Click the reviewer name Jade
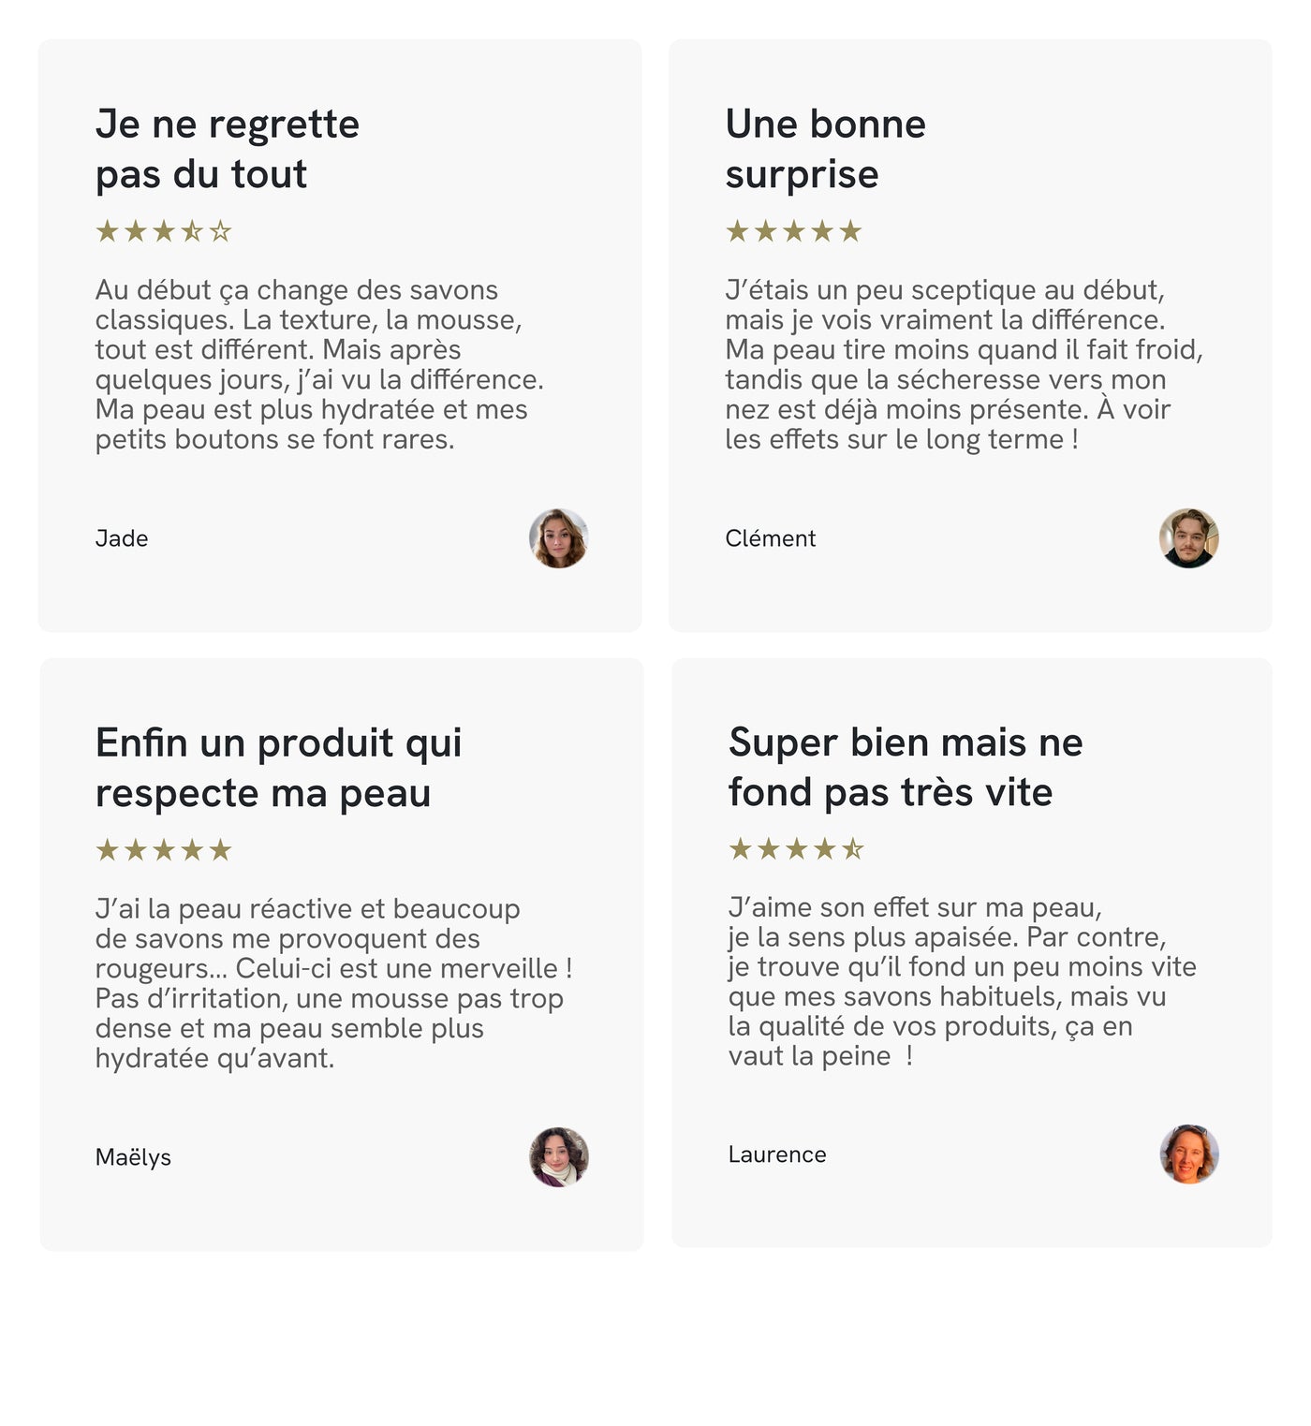The width and height of the screenshot is (1311, 1426). (x=122, y=538)
